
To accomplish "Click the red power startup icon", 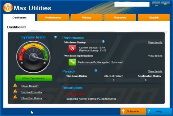I will pos(72,48).
